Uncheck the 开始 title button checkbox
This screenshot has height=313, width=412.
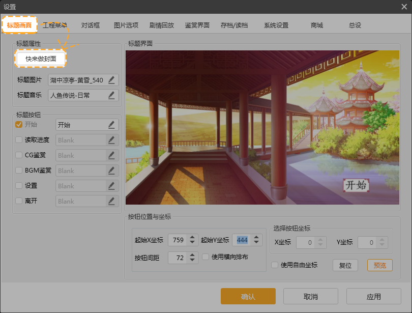(x=19, y=125)
